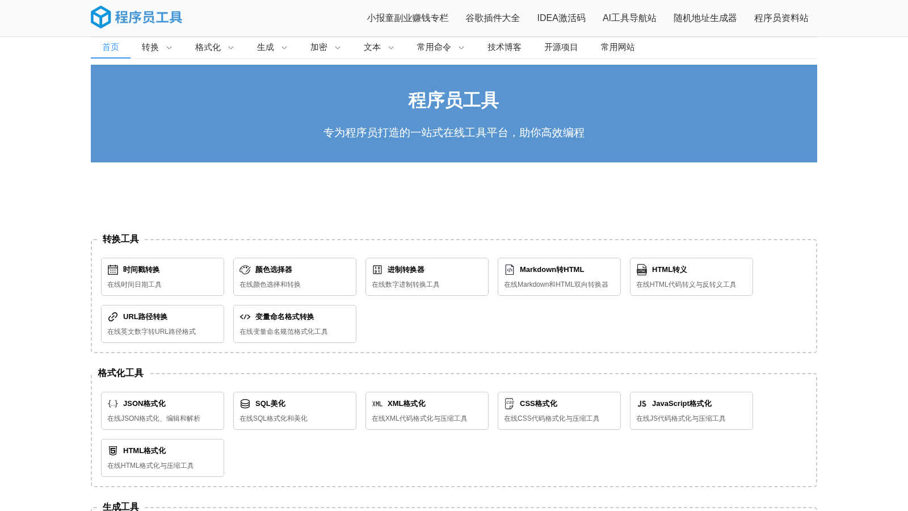Image resolution: width=908 pixels, height=511 pixels.
Task: Click the XML icon beside XML格式化
Action: 377,404
